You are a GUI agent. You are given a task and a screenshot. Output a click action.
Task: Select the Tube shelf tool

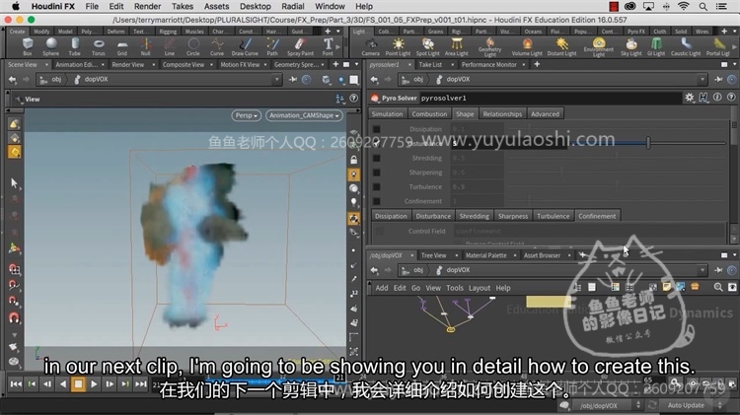coord(75,47)
